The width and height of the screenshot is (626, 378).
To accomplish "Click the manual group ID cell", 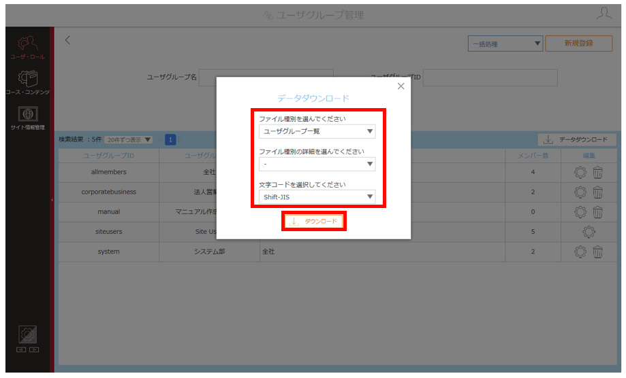I will coord(108,212).
